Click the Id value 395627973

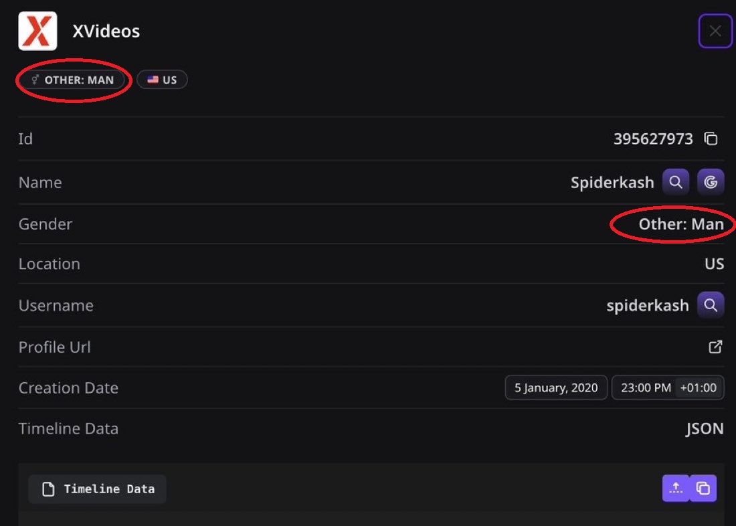(653, 139)
